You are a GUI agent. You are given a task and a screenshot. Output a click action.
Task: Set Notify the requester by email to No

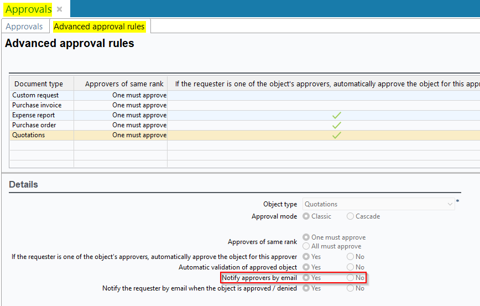(x=351, y=288)
